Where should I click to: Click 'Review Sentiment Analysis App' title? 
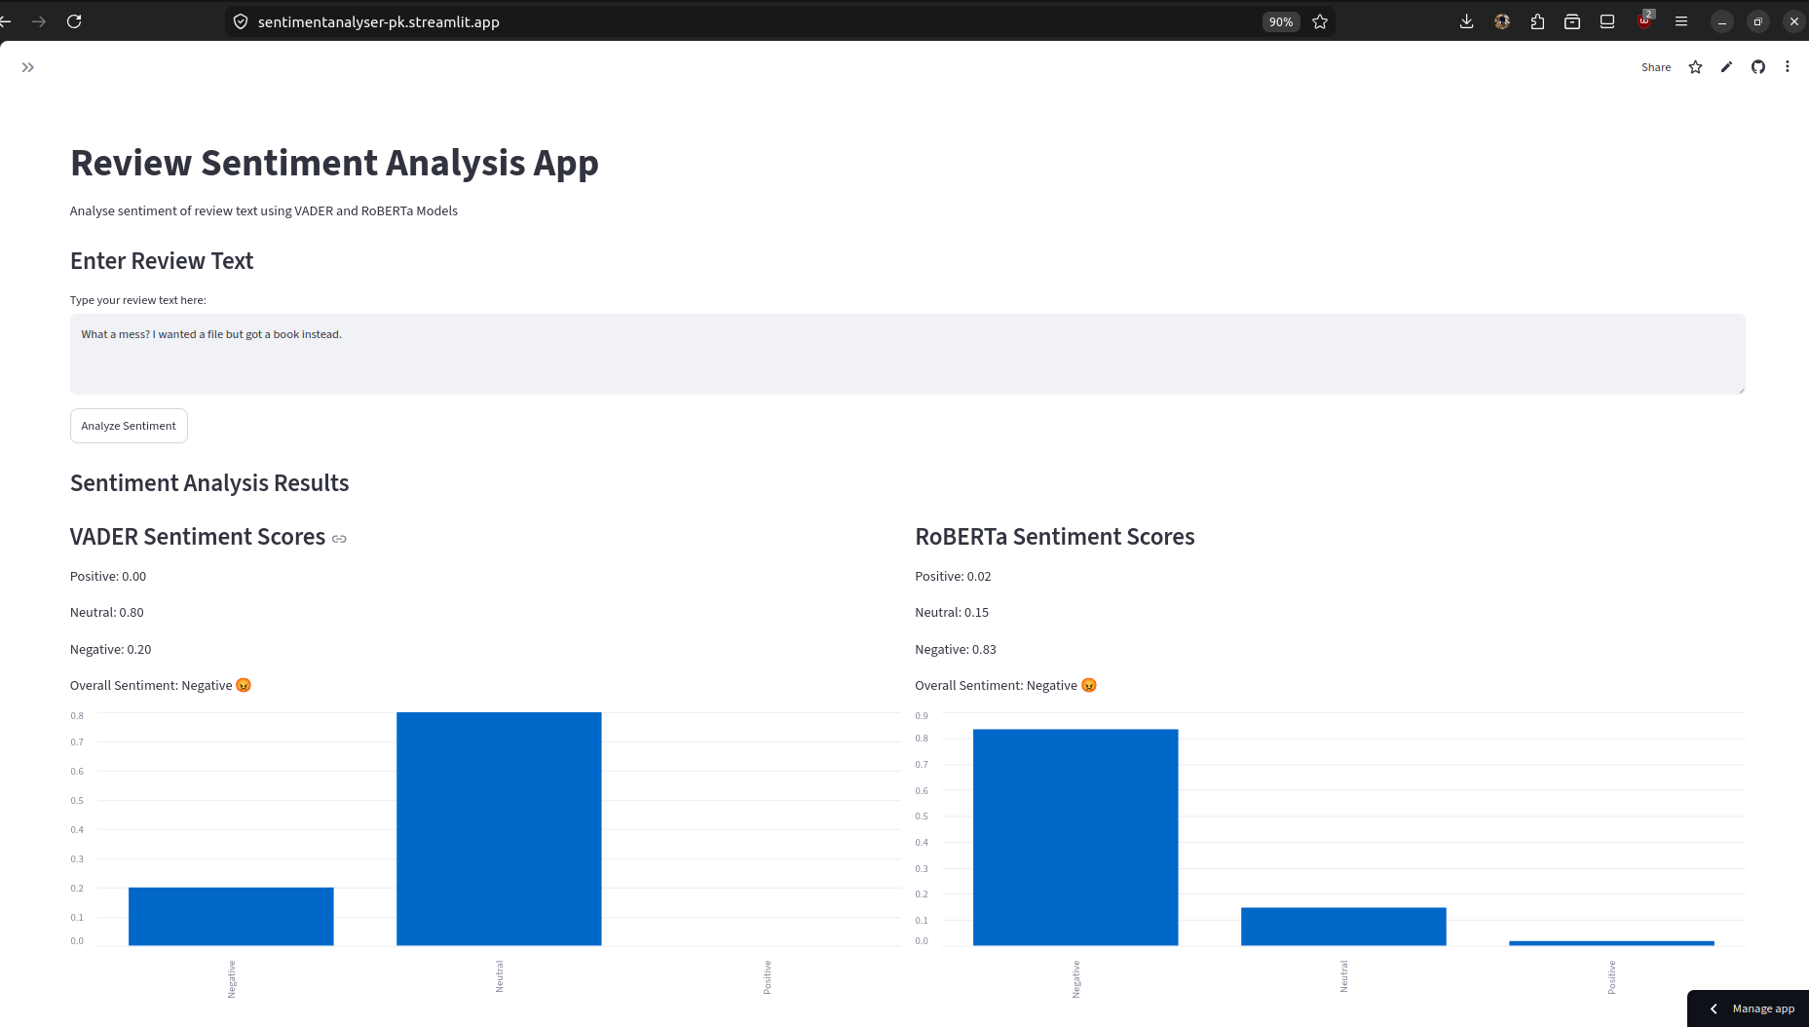click(x=334, y=163)
